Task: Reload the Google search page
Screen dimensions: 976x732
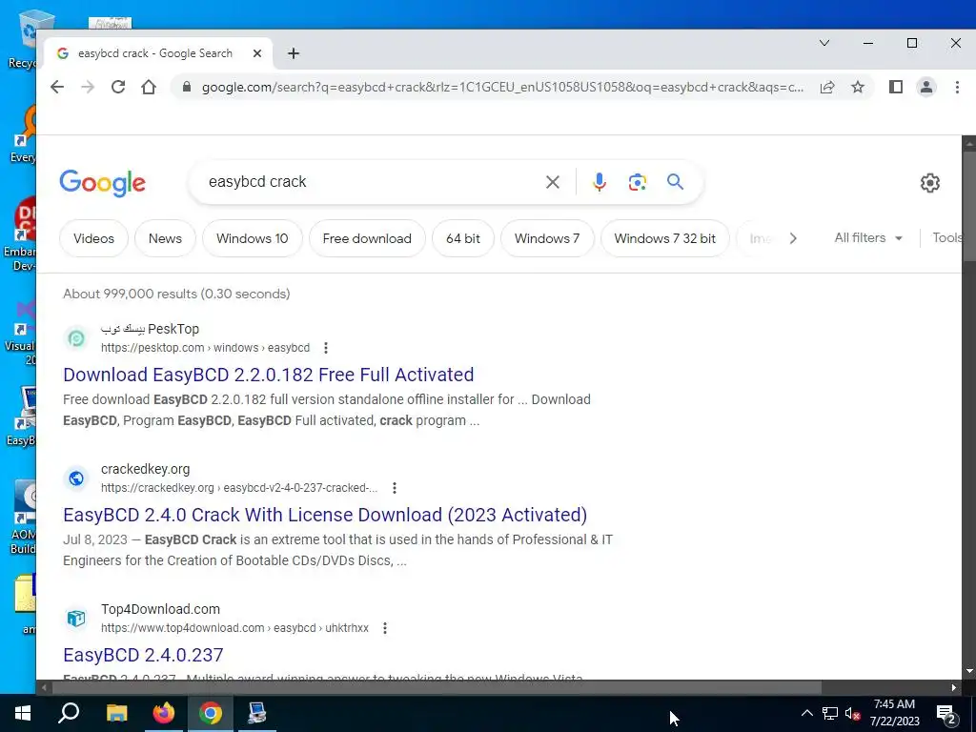Action: [118, 87]
